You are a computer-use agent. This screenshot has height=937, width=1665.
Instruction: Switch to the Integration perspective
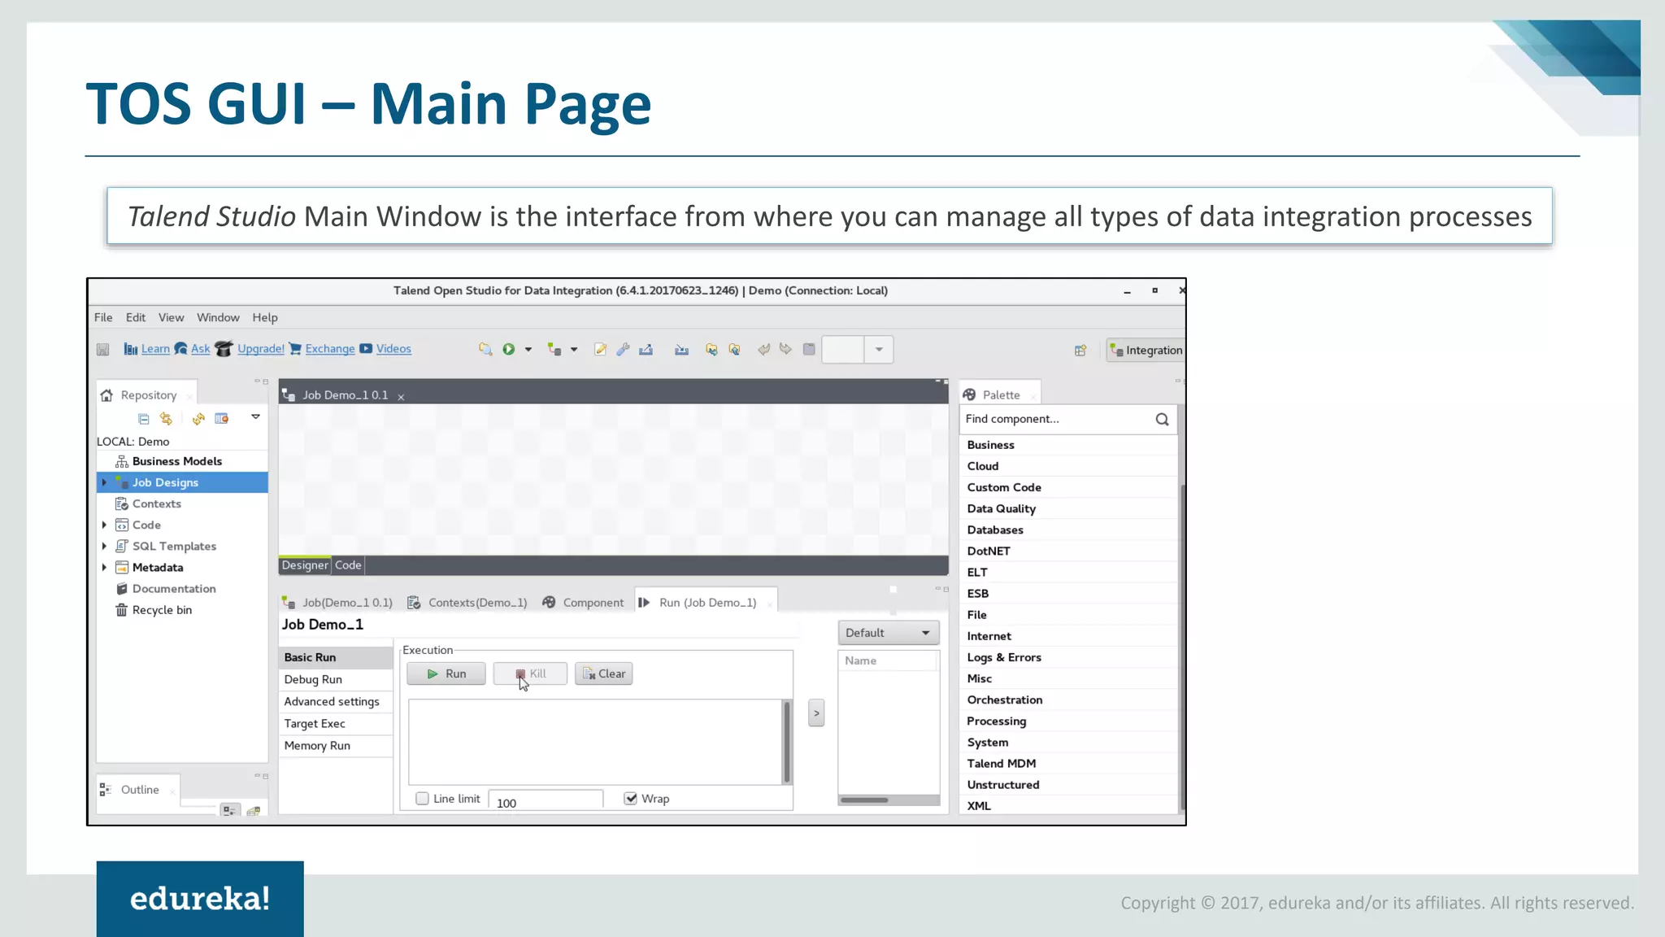coord(1146,350)
